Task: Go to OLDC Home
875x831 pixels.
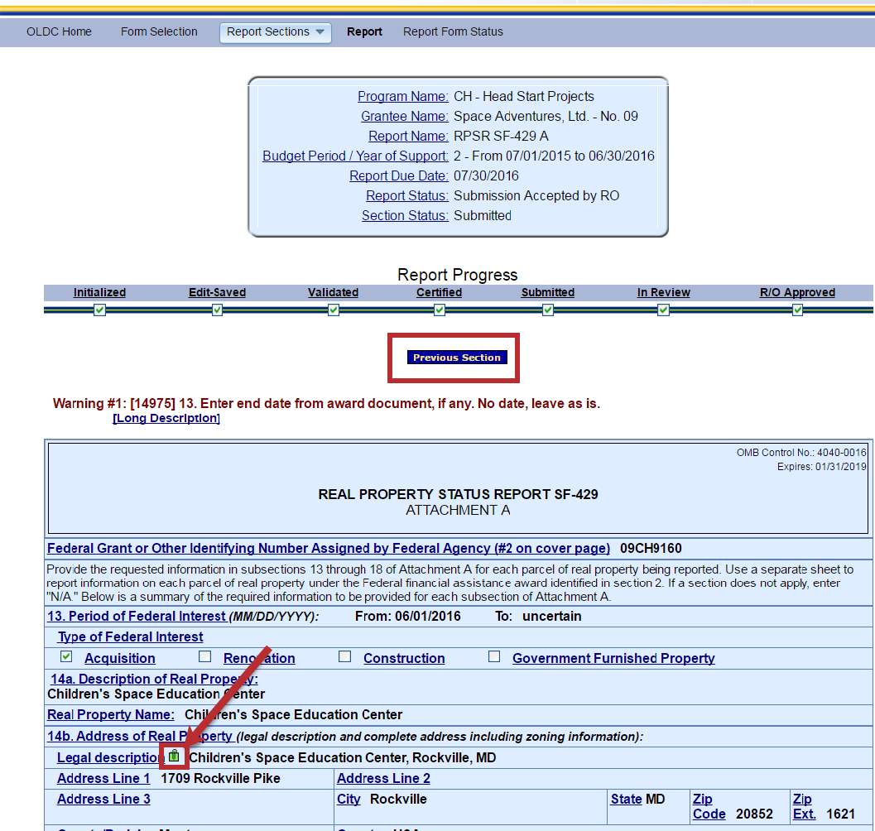Action: pyautogui.click(x=59, y=32)
